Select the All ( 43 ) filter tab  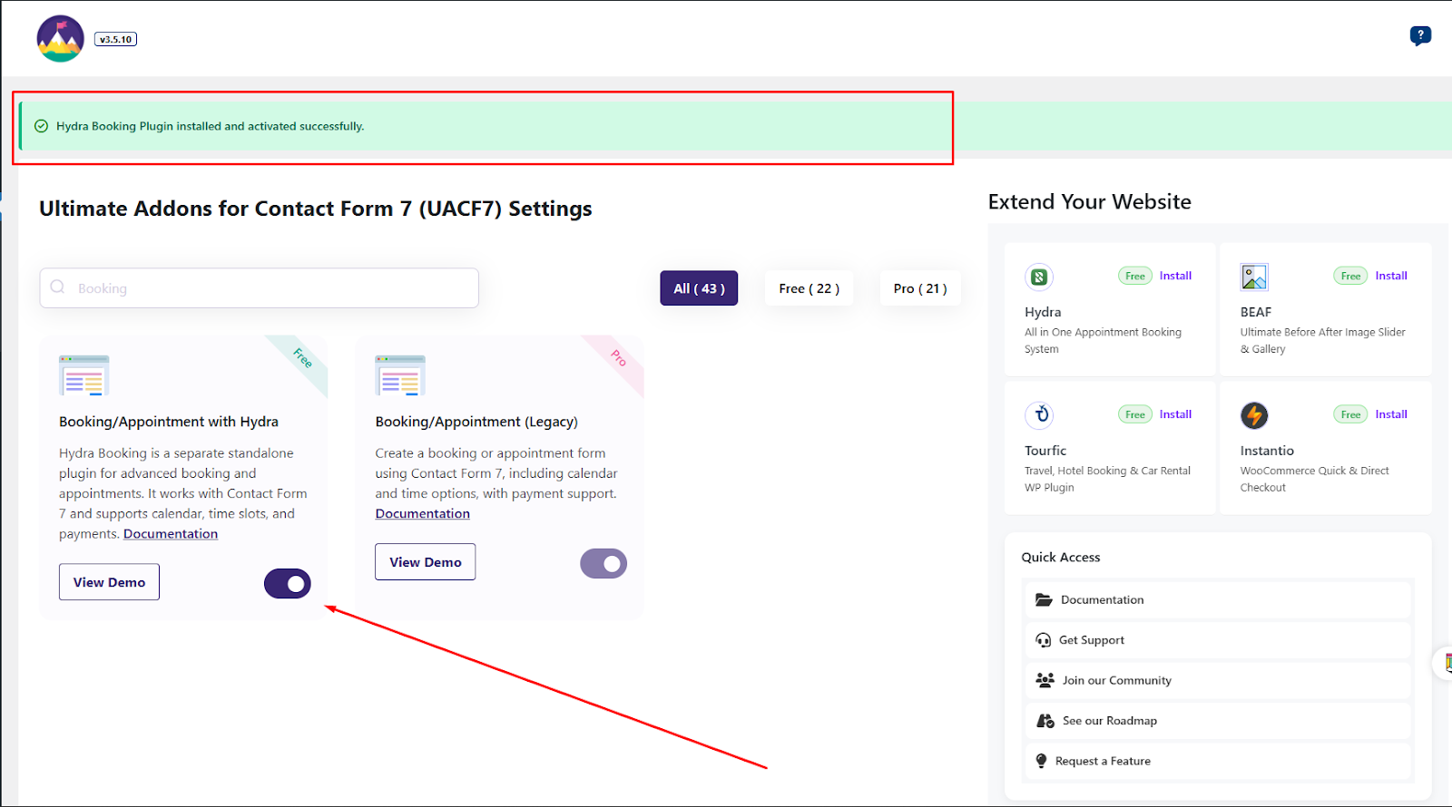[699, 288]
